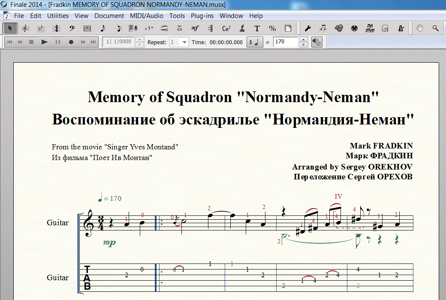Open the Utilities menu
Image resolution: width=446 pixels, height=300 pixels.
[58, 15]
